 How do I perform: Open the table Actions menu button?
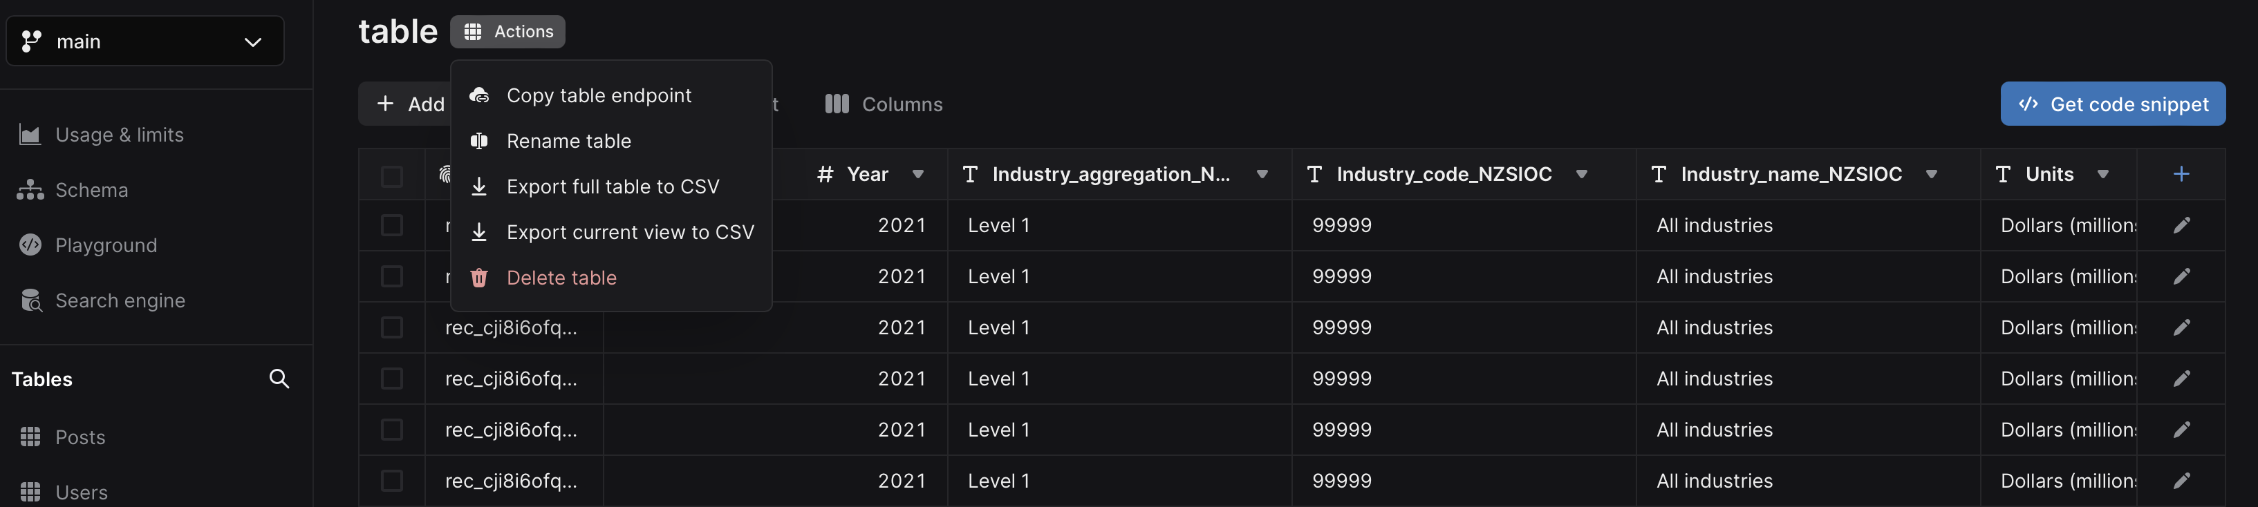click(507, 32)
